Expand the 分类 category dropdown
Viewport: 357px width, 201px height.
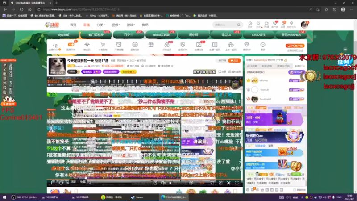pos(101,25)
